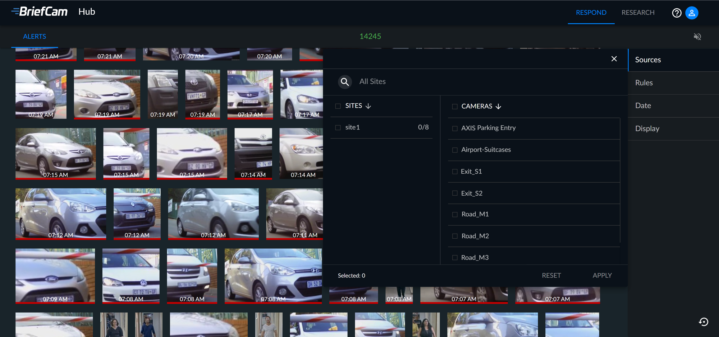This screenshot has width=719, height=337.
Task: Check the select-all CAMERAS checkbox
Action: point(455,107)
